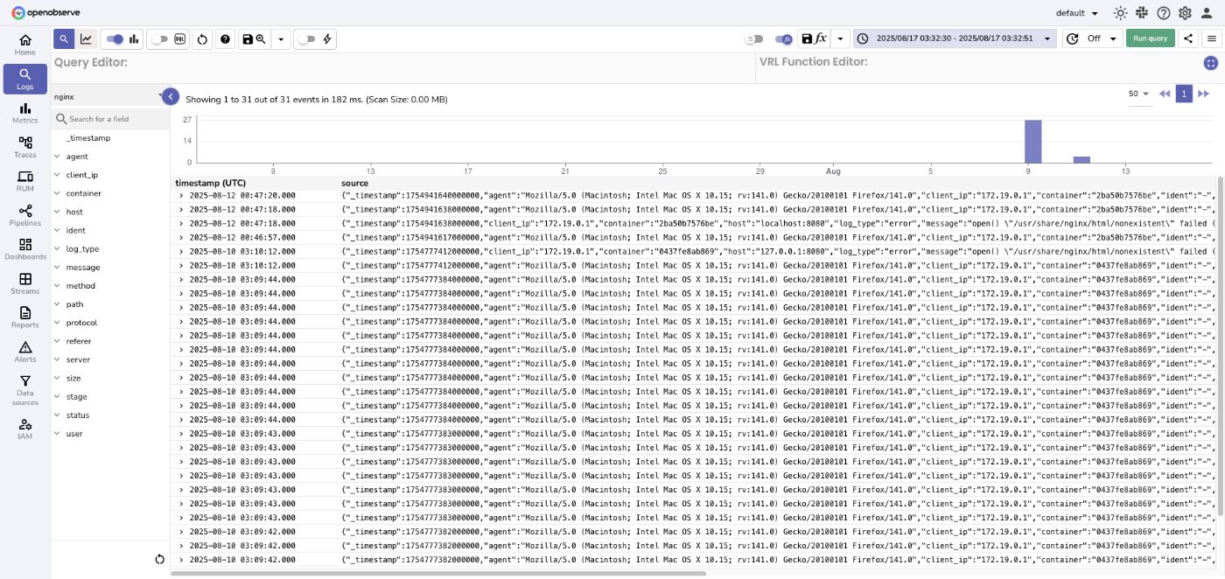Expand log row 2025-08-12 00:47:20.000
Image resolution: width=1225 pixels, height=579 pixels.
(x=181, y=195)
